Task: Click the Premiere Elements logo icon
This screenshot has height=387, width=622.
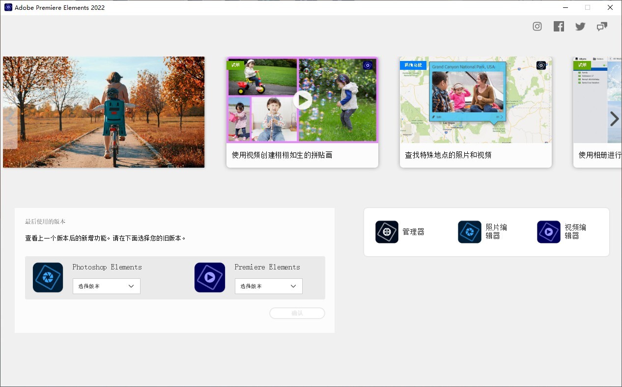Action: (210, 277)
